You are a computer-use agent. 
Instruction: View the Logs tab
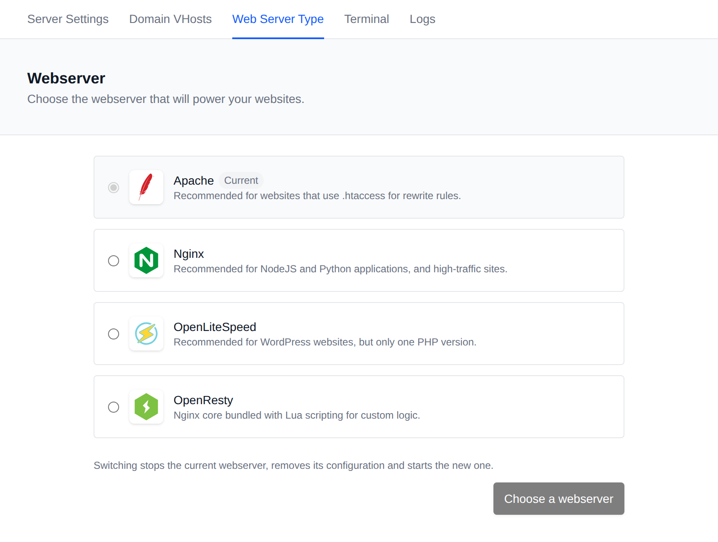pyautogui.click(x=422, y=19)
